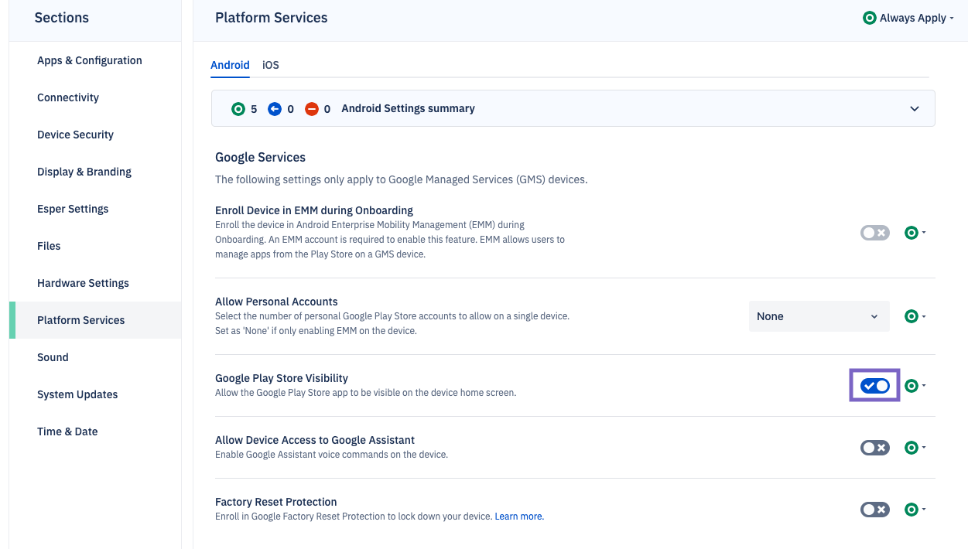Click the apply icon next to Google Assistant setting
Screen dimensions: 968x549
coord(911,447)
